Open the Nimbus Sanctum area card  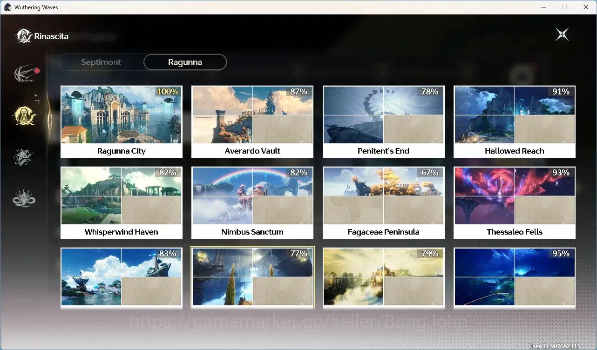[x=252, y=203]
